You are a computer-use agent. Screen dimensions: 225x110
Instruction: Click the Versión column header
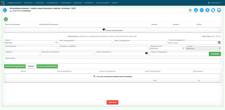[154, 25]
